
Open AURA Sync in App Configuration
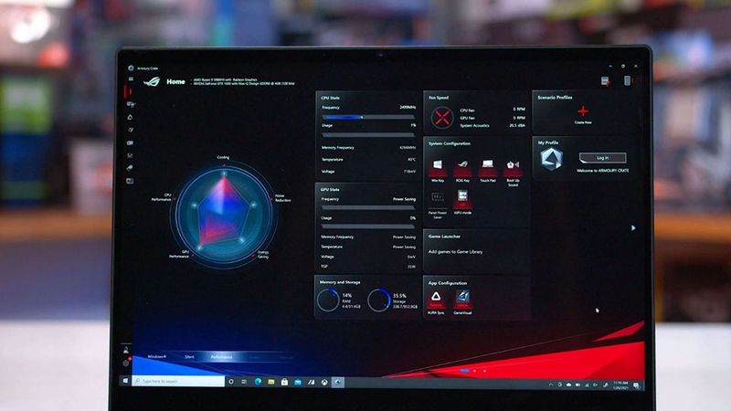coord(436,302)
